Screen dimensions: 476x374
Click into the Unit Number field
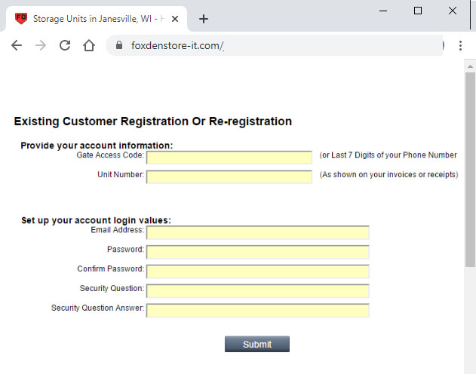point(229,177)
